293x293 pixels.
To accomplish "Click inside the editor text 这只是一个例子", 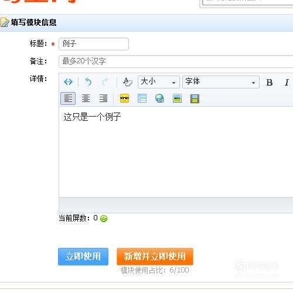I will point(92,117).
